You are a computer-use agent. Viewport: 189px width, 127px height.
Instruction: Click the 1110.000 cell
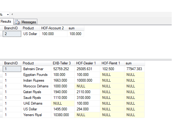click(63, 98)
